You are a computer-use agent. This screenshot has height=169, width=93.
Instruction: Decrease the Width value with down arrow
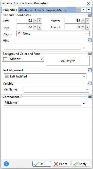(x=83, y=21)
